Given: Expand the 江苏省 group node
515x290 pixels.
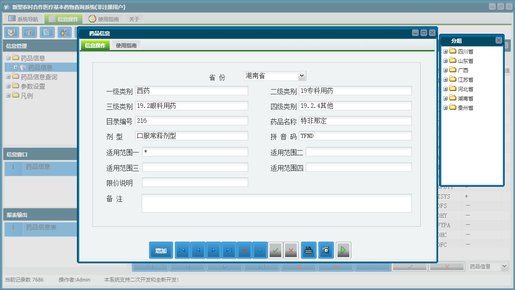Looking at the screenshot, I should click(446, 79).
